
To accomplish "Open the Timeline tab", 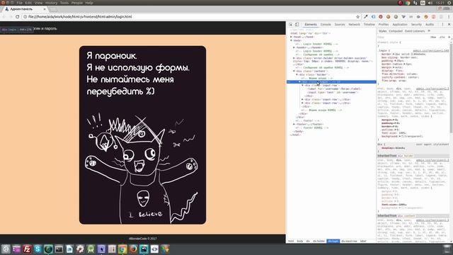I will pos(369,25).
